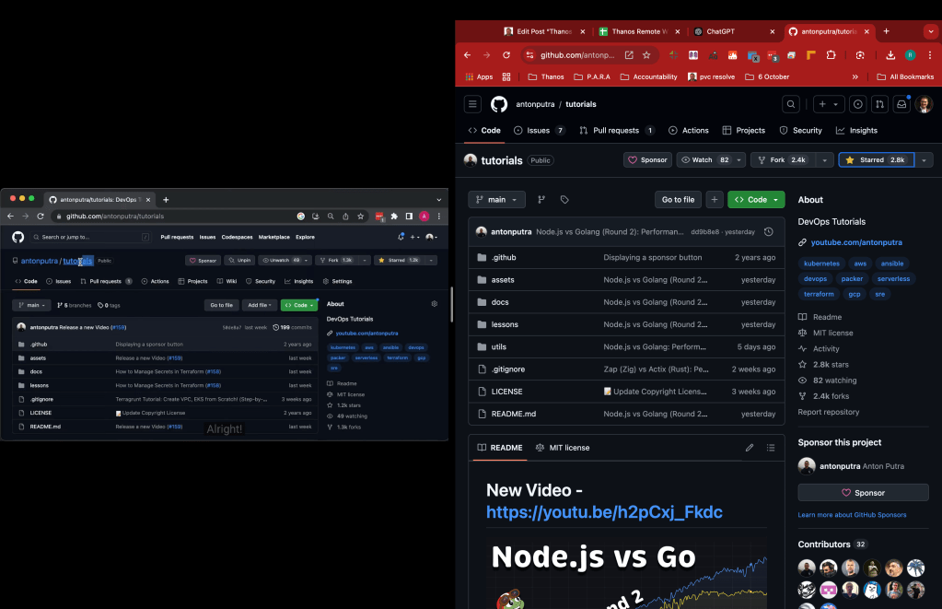Viewport: 942px width, 609px height.
Task: Click Go to file in right window
Action: click(678, 200)
